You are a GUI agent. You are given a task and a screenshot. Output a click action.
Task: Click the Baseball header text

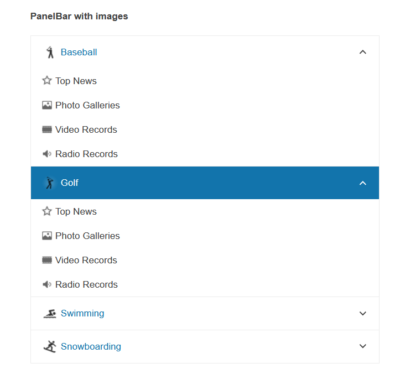(x=79, y=52)
